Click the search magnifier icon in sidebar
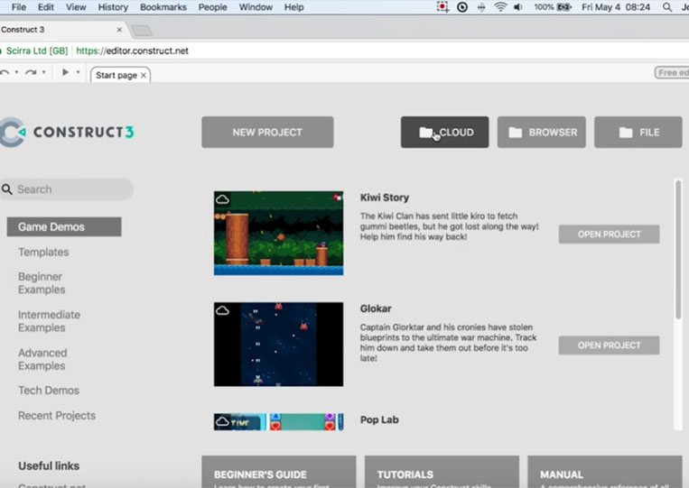 [7, 189]
